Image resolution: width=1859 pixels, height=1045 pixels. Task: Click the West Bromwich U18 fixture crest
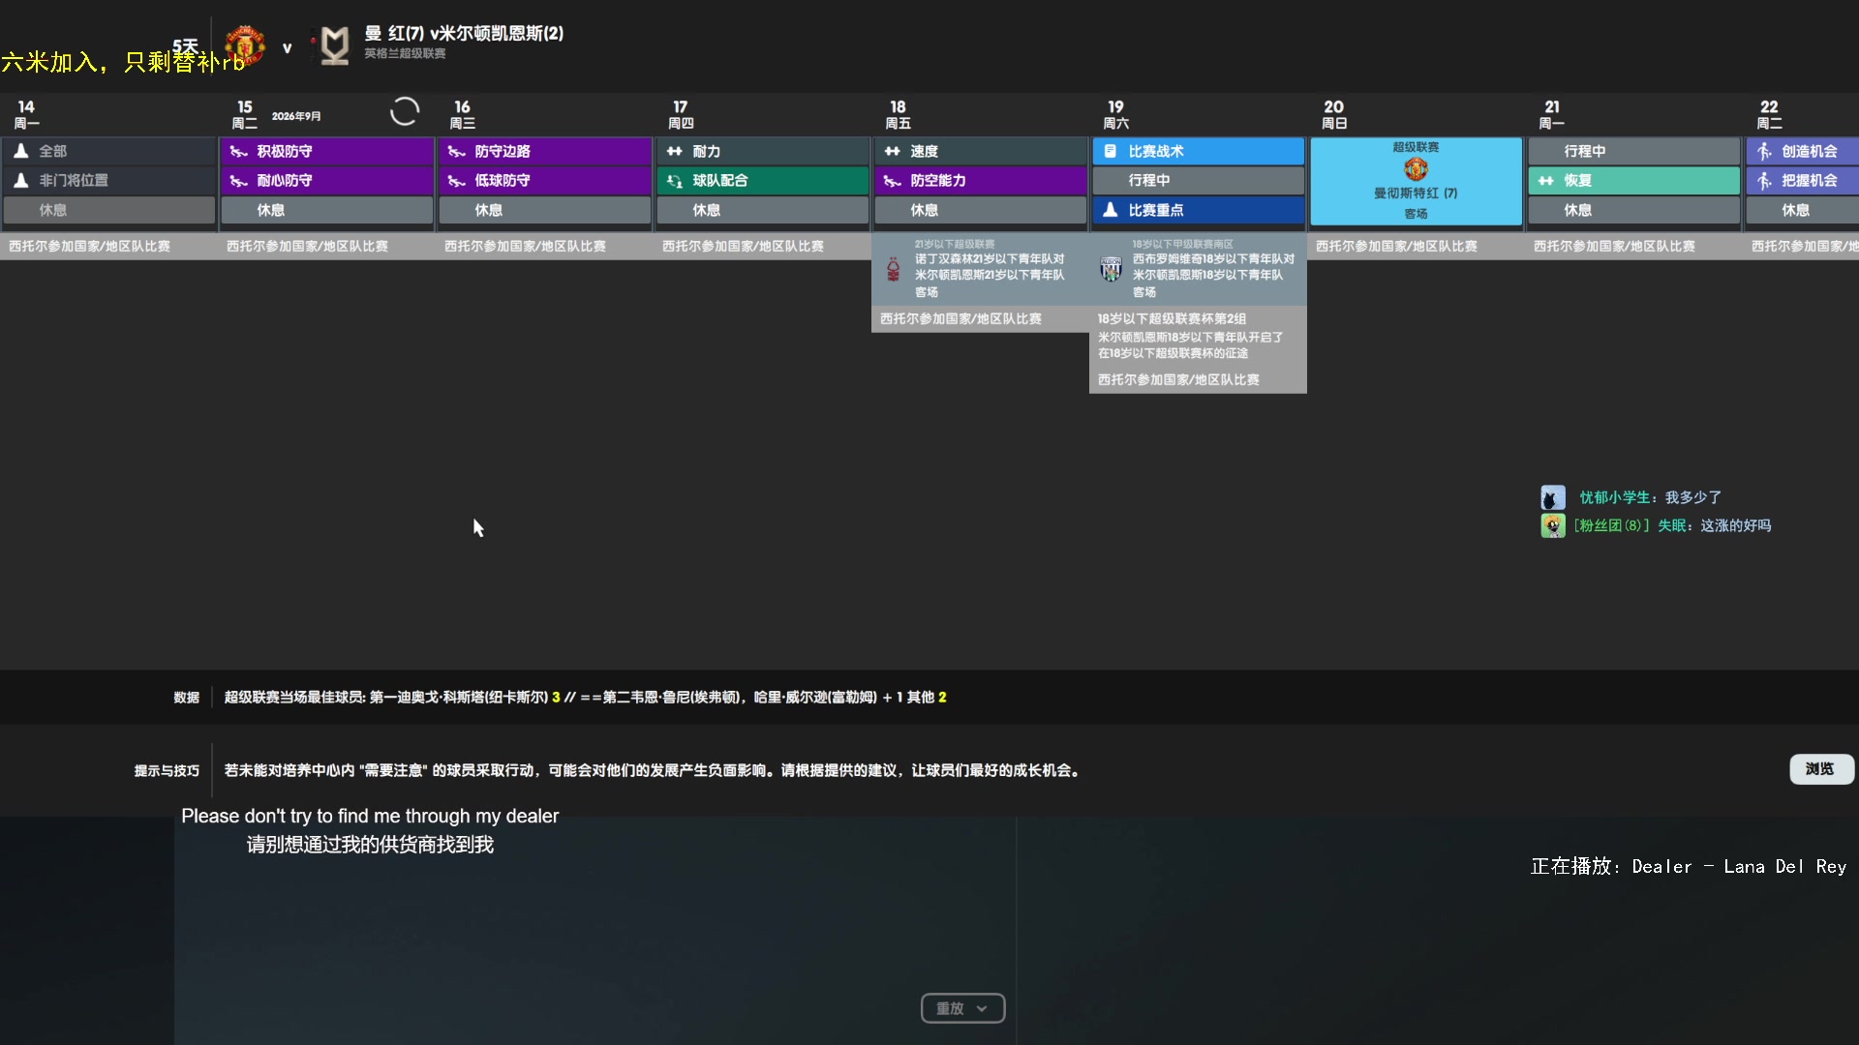tap(1111, 269)
